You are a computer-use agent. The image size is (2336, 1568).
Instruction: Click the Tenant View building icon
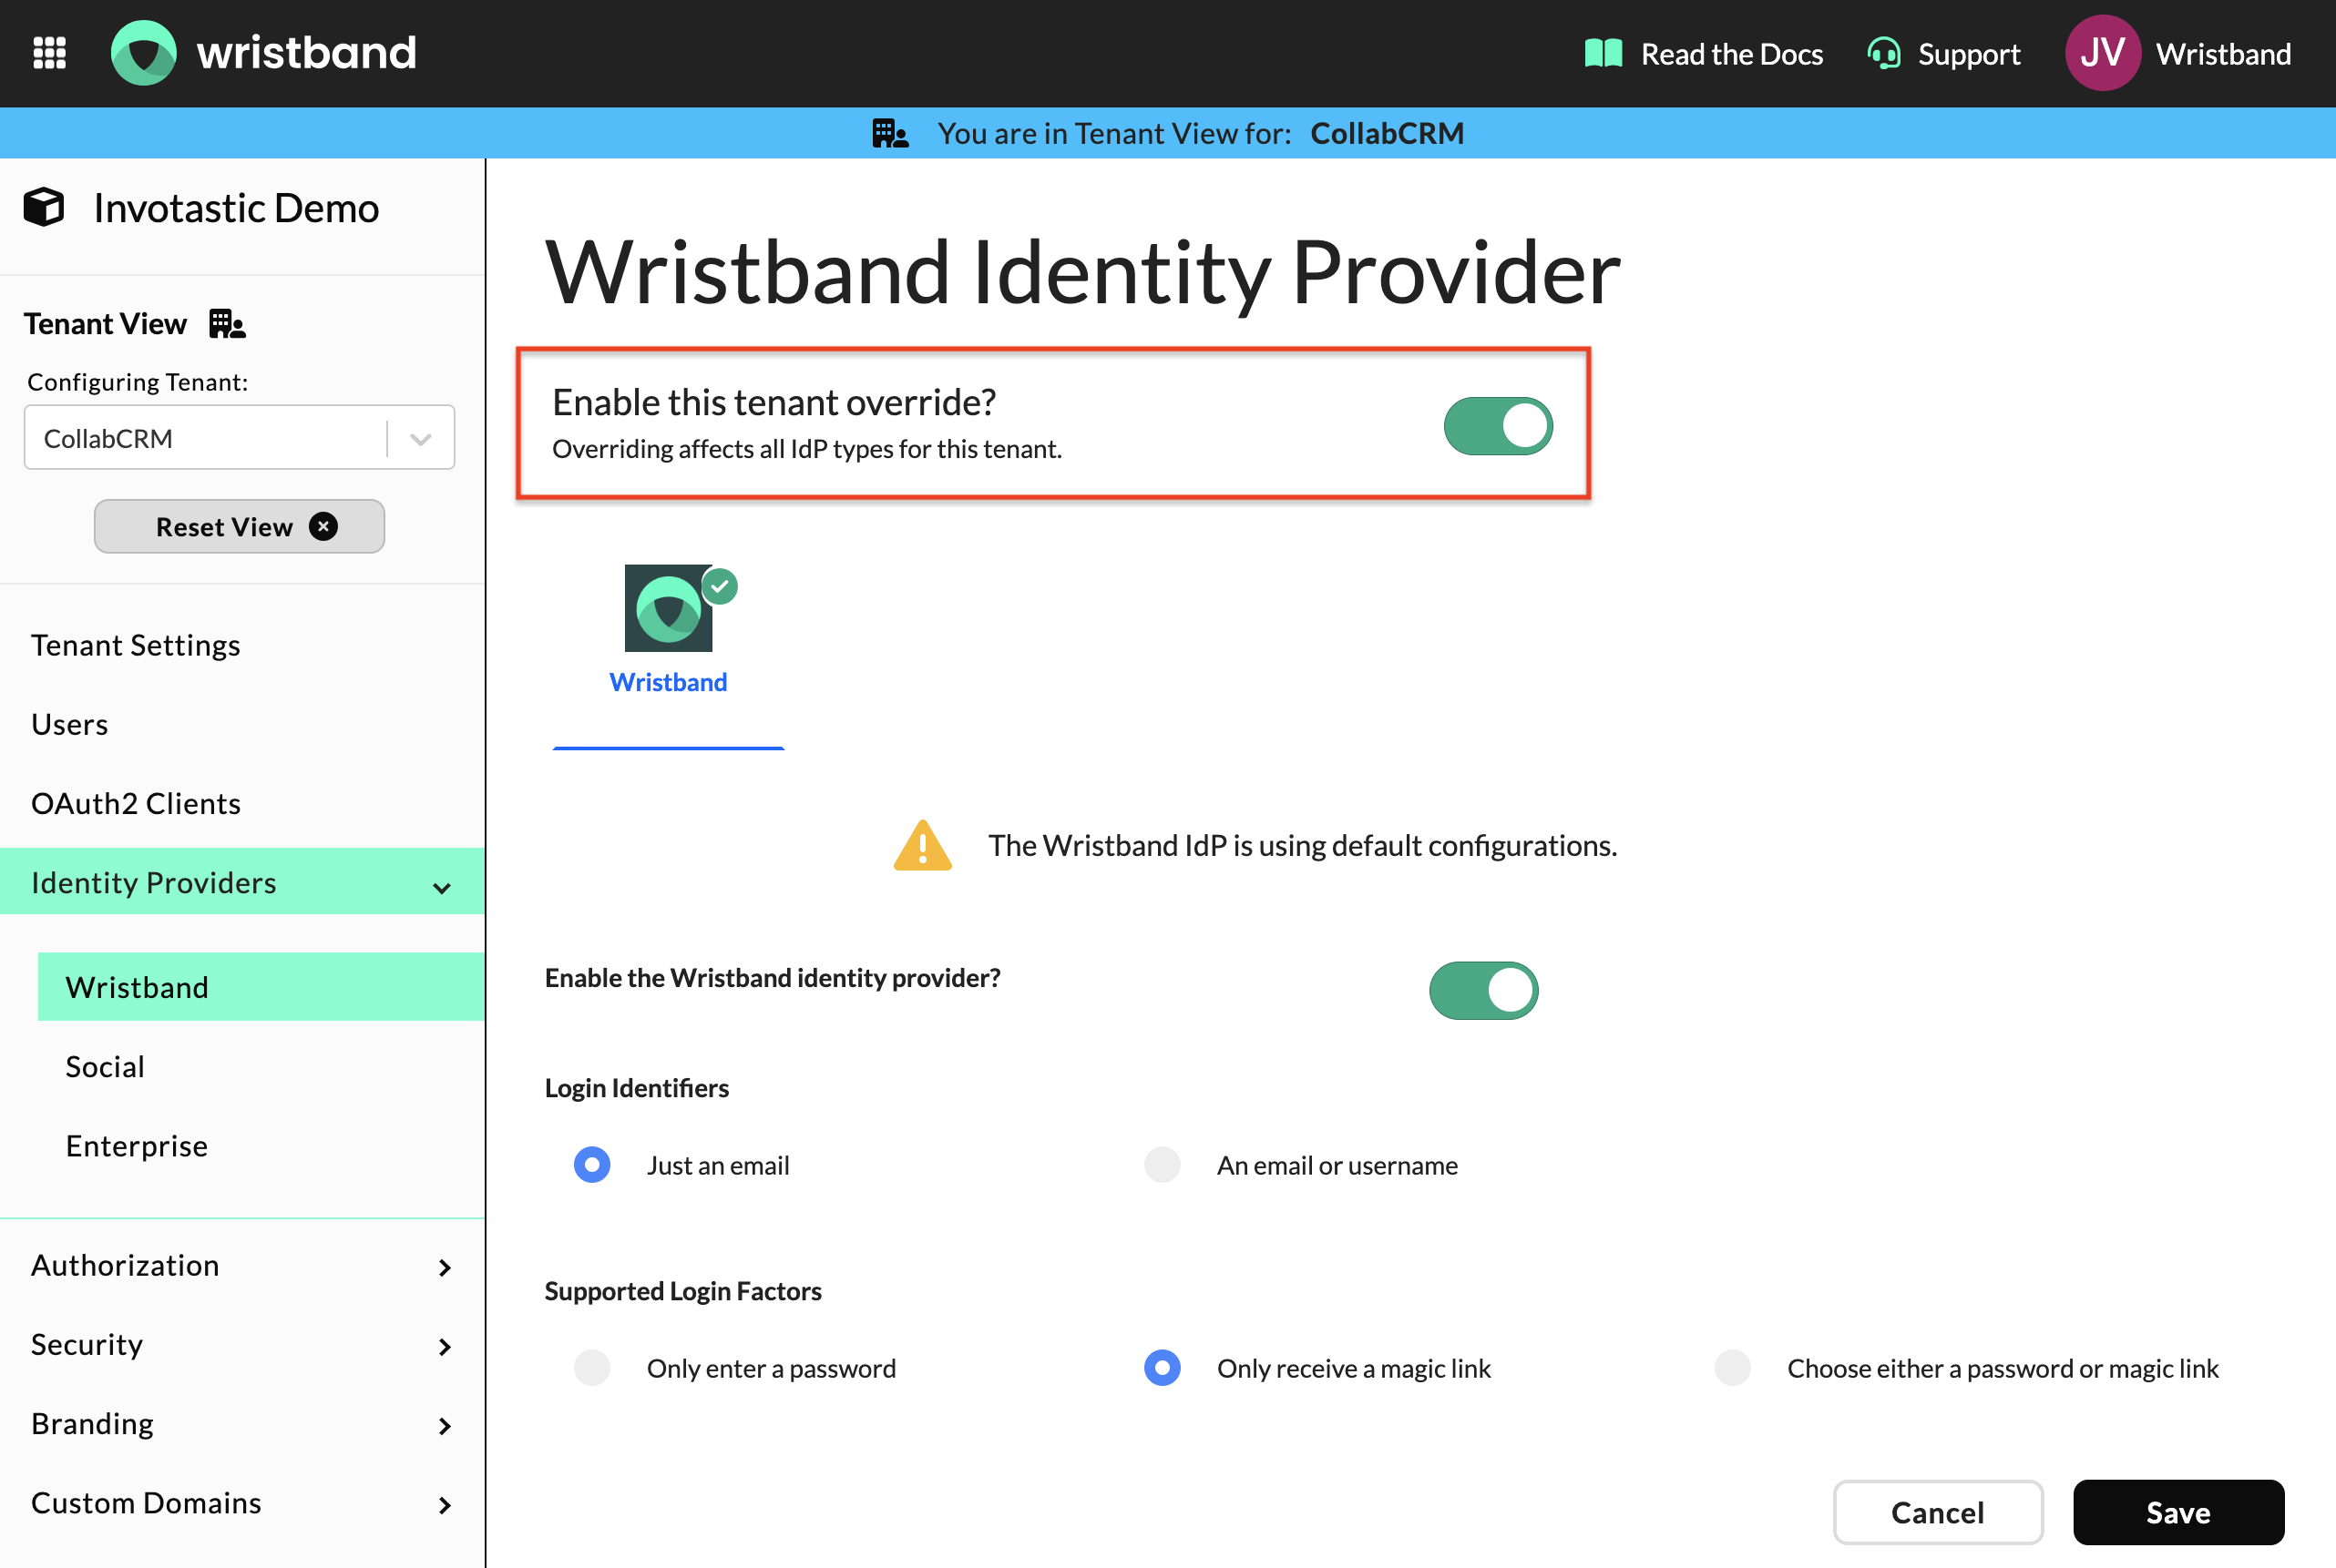click(226, 324)
